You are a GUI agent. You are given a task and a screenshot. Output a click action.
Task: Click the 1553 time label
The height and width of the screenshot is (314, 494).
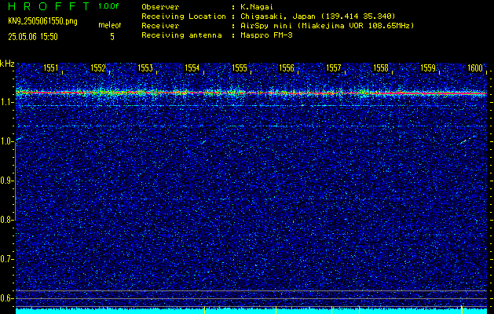pyautogui.click(x=145, y=68)
